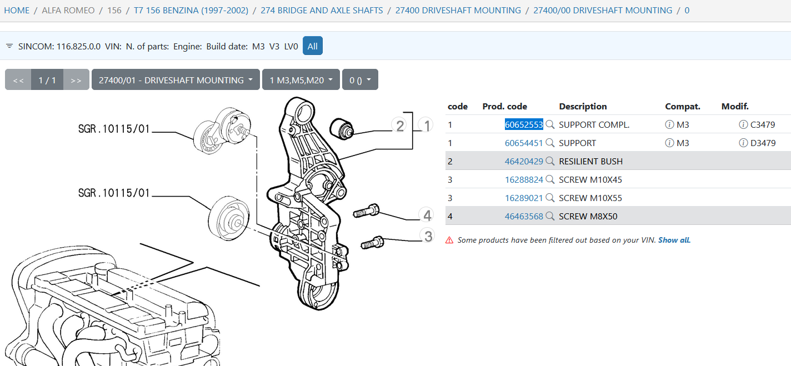The image size is (791, 366).
Task: Open T7 156 BENZINA (1997-2002) breadcrumb
Action: pos(191,10)
